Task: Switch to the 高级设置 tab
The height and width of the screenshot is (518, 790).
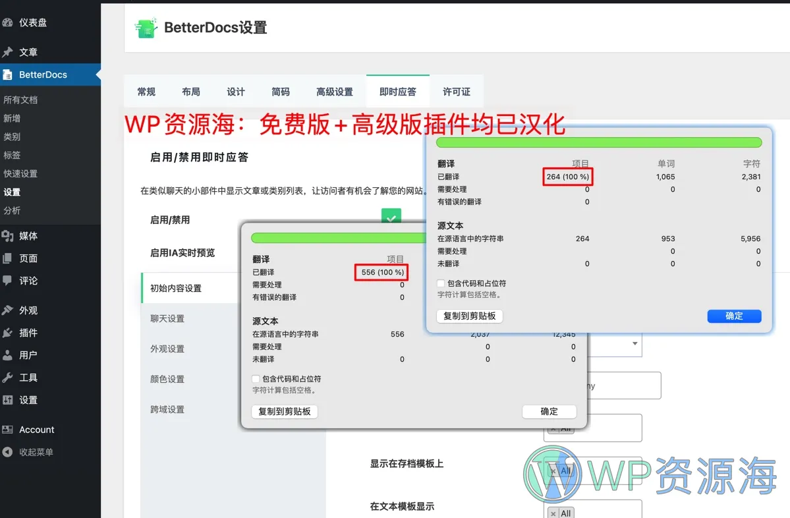Action: click(x=335, y=92)
